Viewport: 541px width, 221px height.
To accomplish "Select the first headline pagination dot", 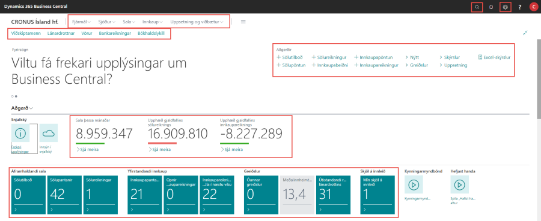I will coord(13,96).
